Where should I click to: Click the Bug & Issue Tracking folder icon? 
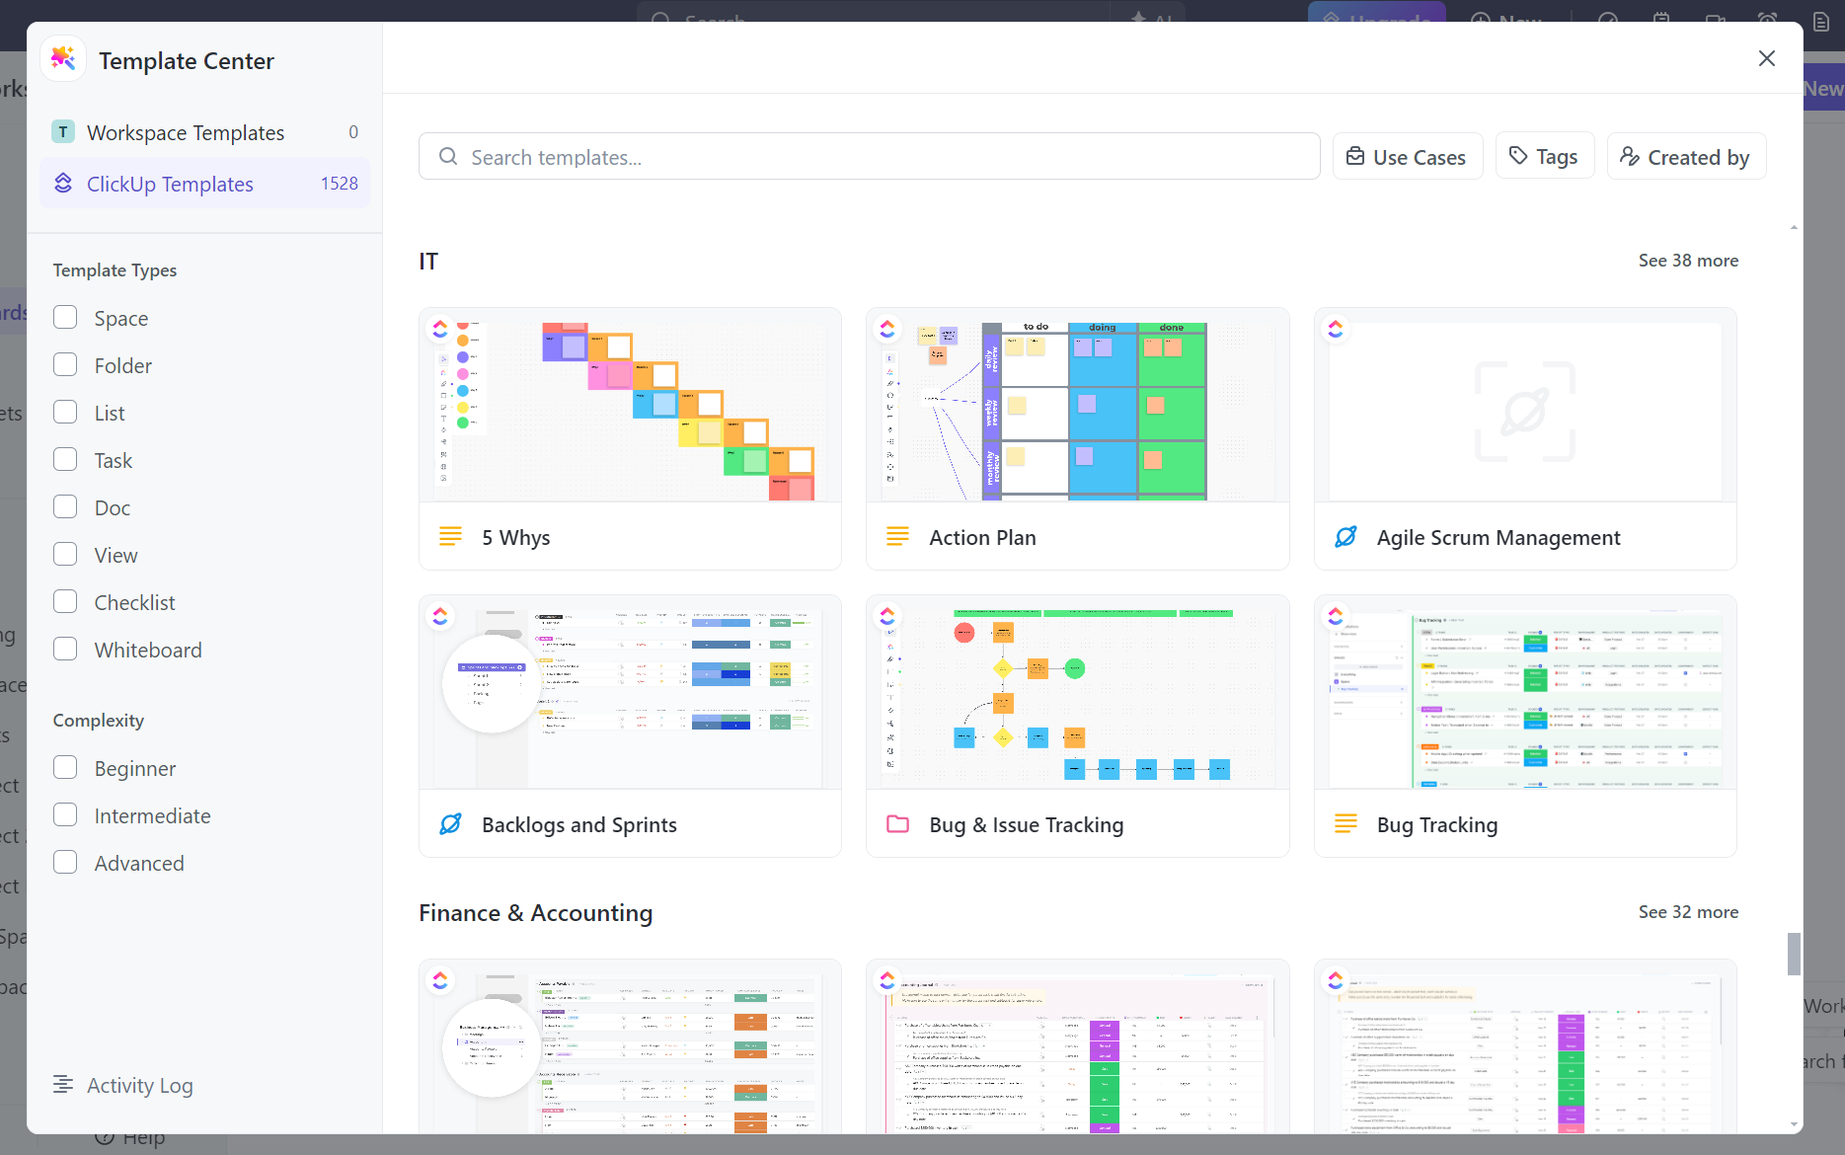coord(897,824)
